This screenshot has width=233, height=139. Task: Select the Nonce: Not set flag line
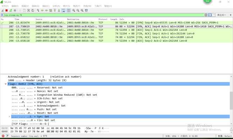click(35, 91)
